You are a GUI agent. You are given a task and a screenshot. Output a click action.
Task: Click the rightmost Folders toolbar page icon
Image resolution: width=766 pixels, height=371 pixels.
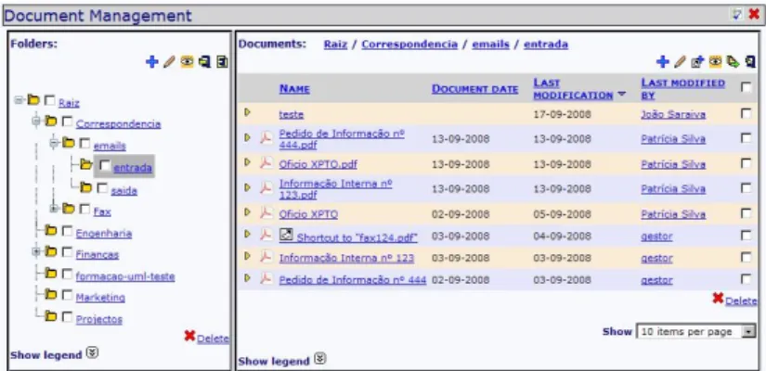click(x=222, y=62)
